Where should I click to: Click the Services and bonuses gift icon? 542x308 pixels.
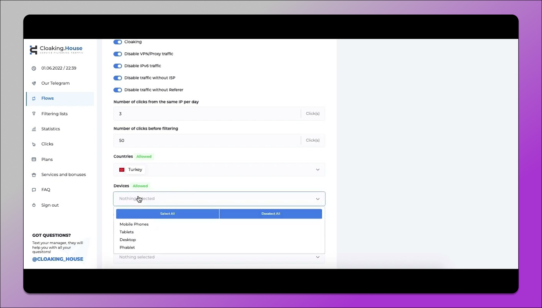pos(34,175)
